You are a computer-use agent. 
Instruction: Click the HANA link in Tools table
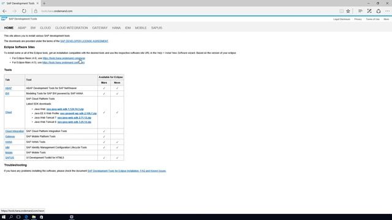click(9, 142)
